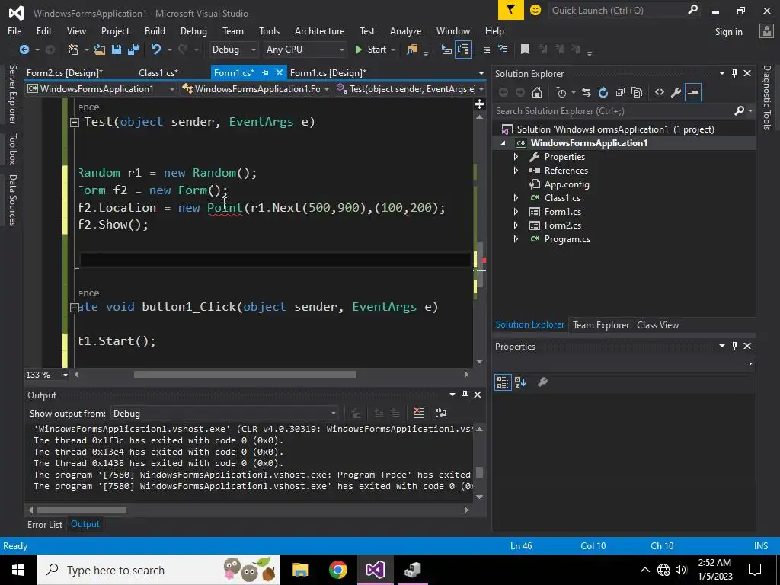Expand the References node
This screenshot has width=780, height=585.
coord(516,170)
